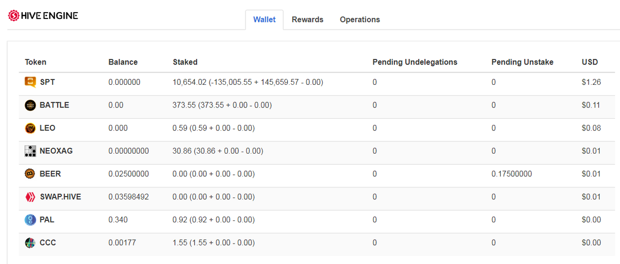This screenshot has height=264, width=620.
Task: Switch to the Wallet tab
Action: point(264,19)
